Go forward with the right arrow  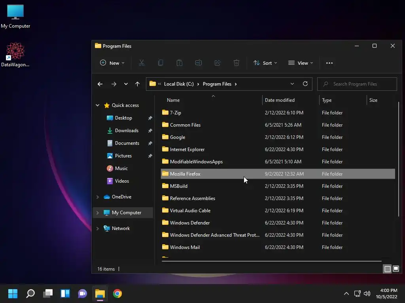pos(114,84)
